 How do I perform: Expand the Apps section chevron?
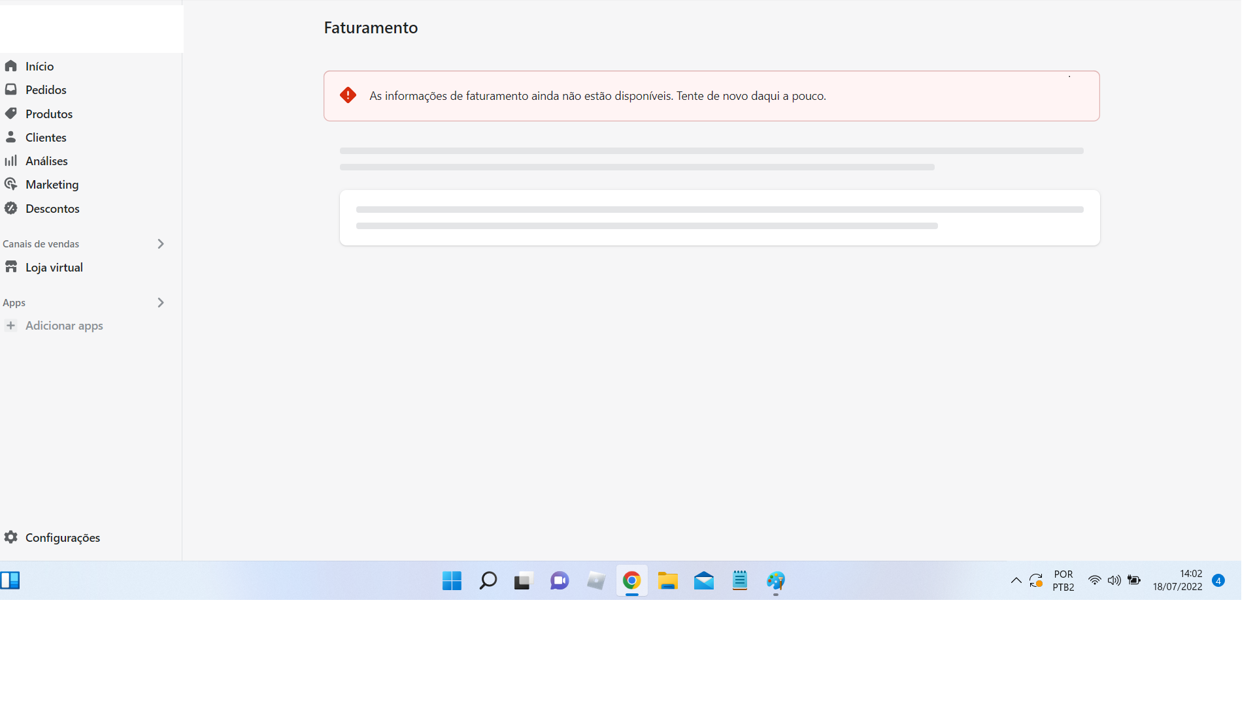(x=161, y=302)
